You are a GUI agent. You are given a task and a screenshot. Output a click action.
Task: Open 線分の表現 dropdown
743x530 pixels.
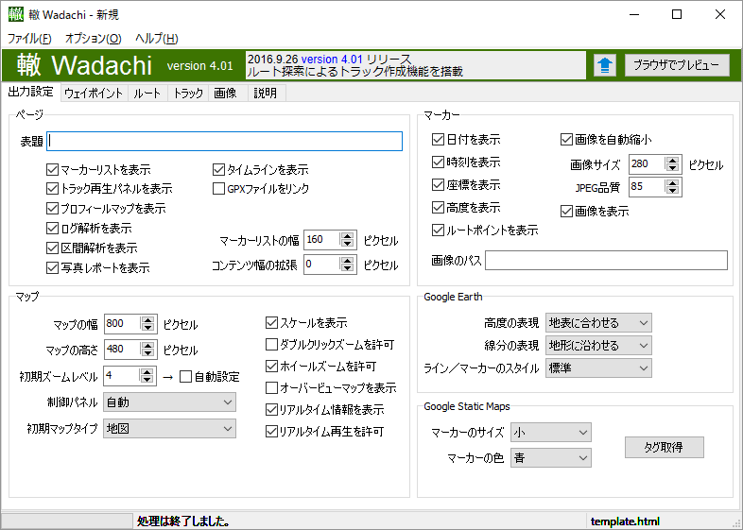click(598, 346)
